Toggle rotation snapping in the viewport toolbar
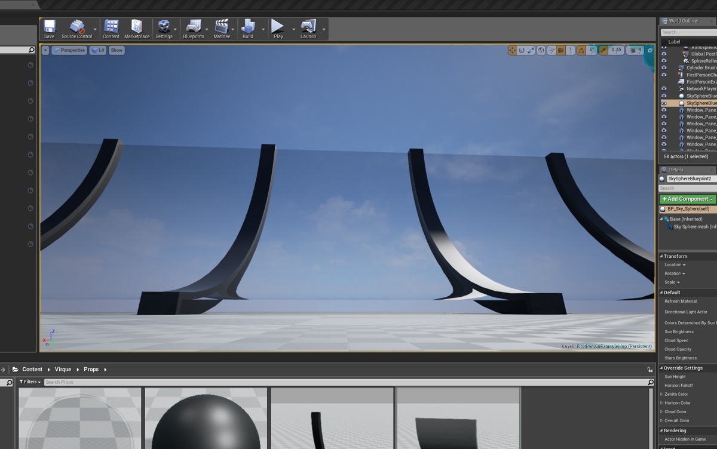The image size is (717, 449). (x=581, y=50)
